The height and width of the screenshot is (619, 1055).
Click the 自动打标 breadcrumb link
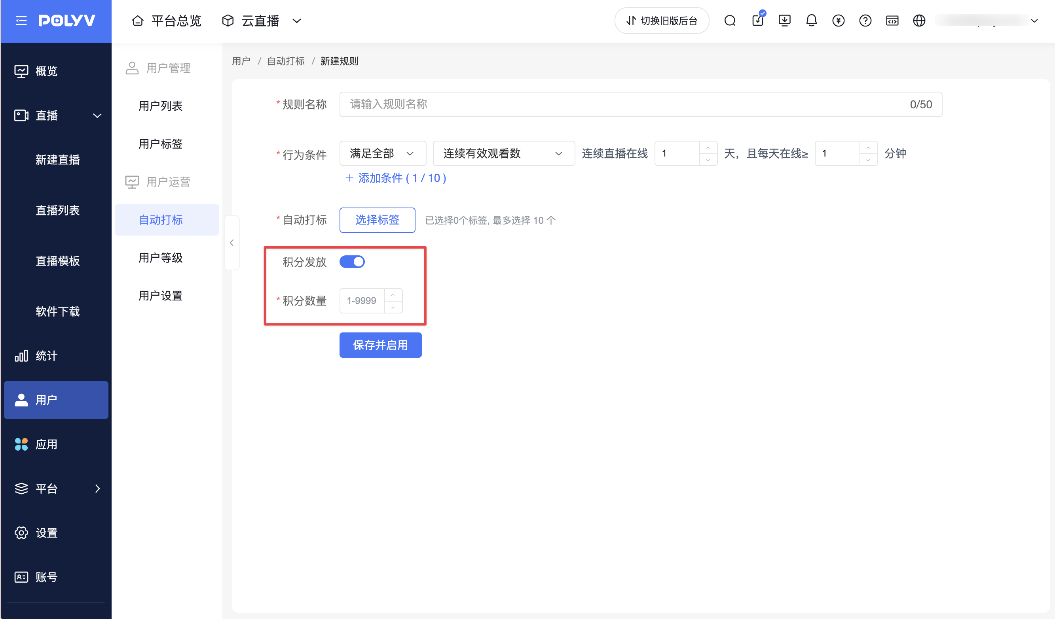[286, 61]
